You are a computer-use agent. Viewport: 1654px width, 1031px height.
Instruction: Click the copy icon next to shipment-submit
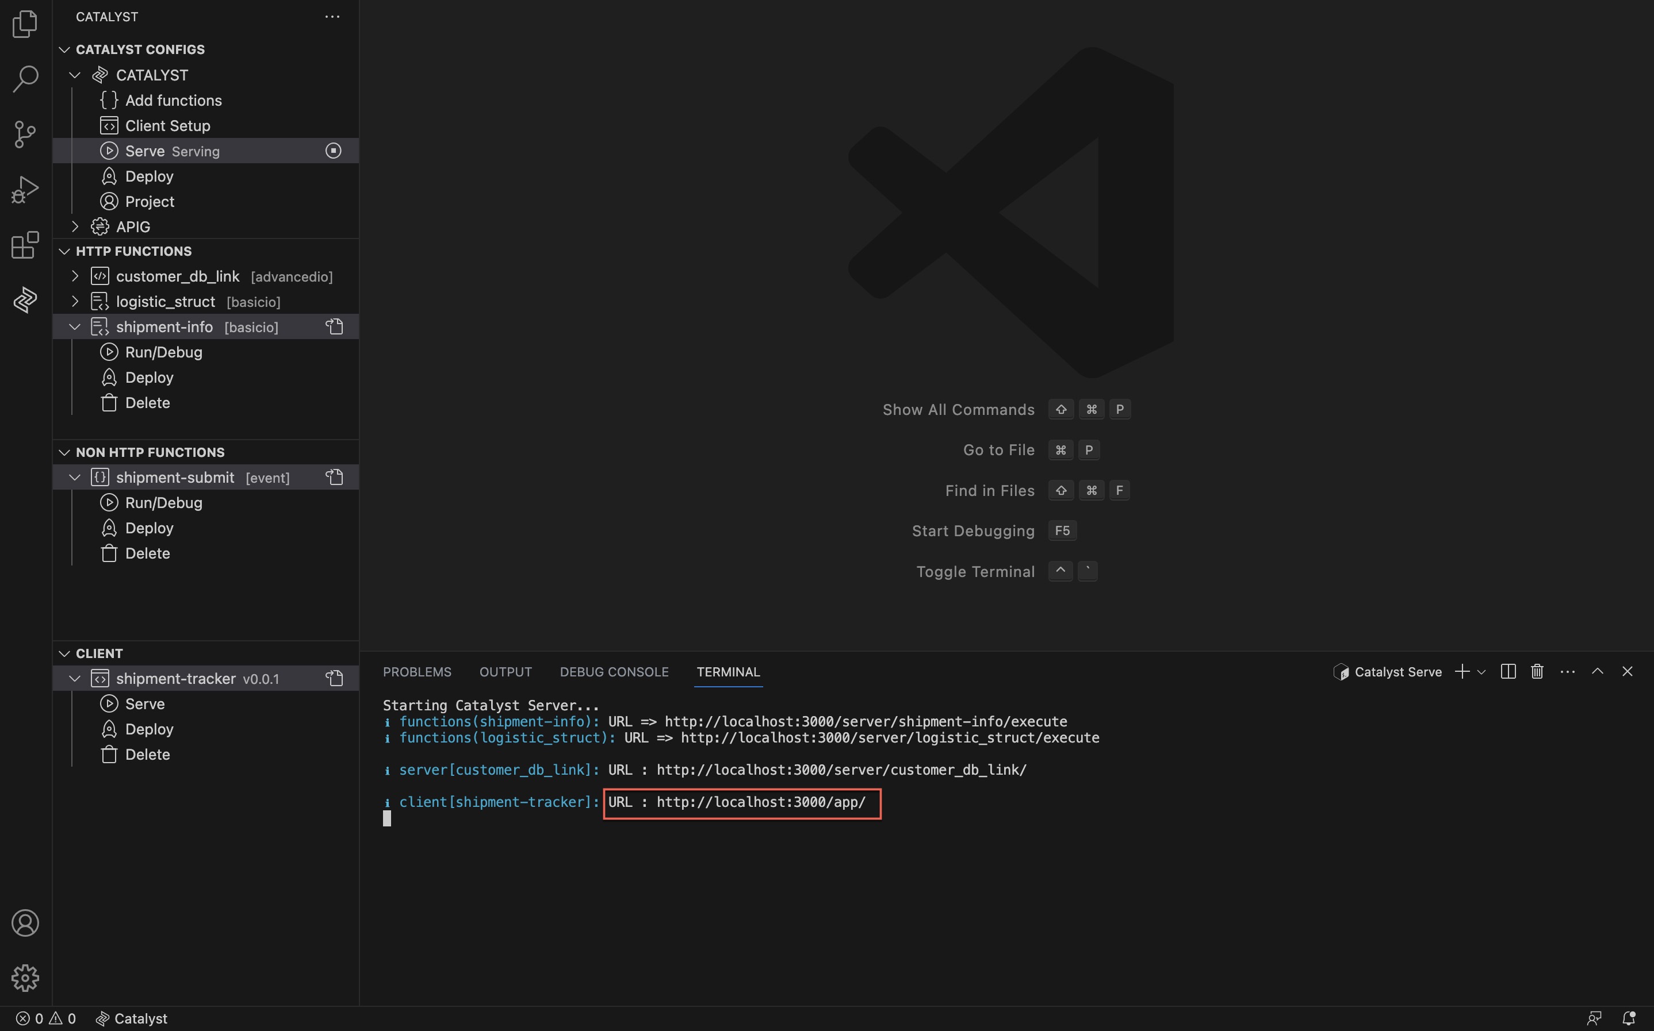coord(334,478)
